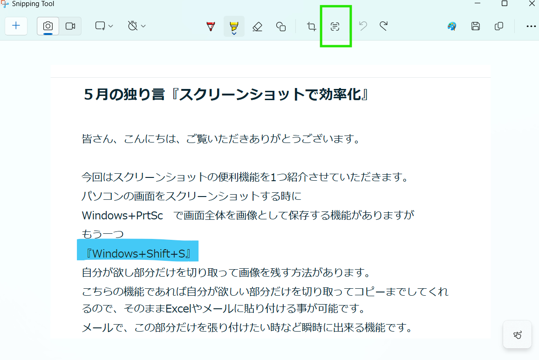Activate the image Crop tool
Image resolution: width=539 pixels, height=360 pixels.
pyautogui.click(x=312, y=27)
